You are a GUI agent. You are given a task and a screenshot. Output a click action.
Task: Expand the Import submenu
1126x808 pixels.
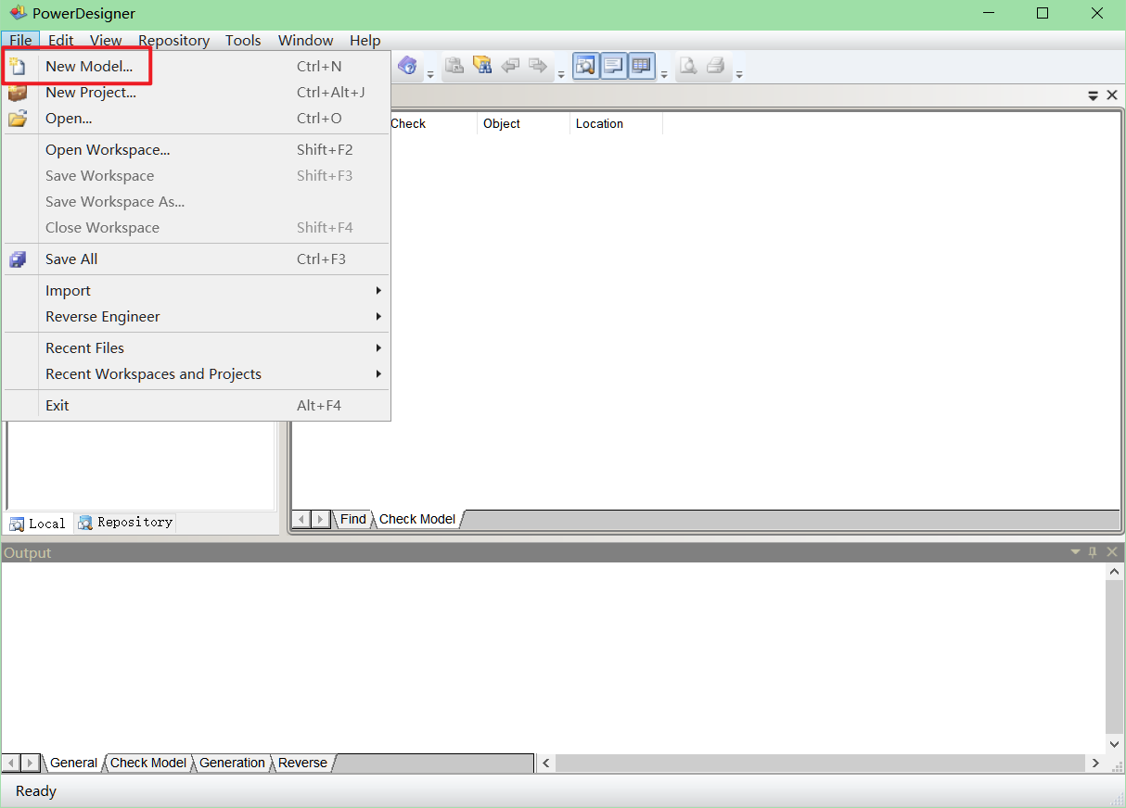[x=197, y=291]
